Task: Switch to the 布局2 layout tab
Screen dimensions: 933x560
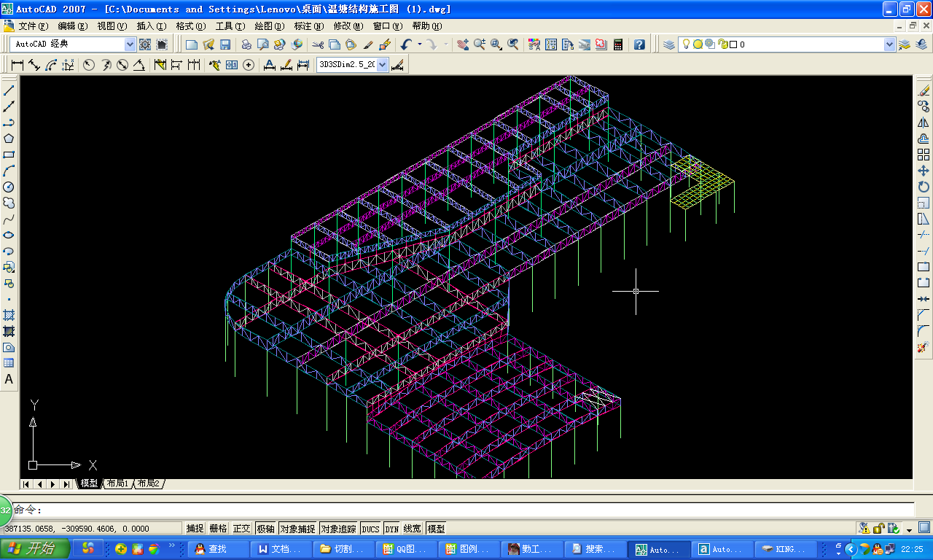Action: tap(148, 483)
